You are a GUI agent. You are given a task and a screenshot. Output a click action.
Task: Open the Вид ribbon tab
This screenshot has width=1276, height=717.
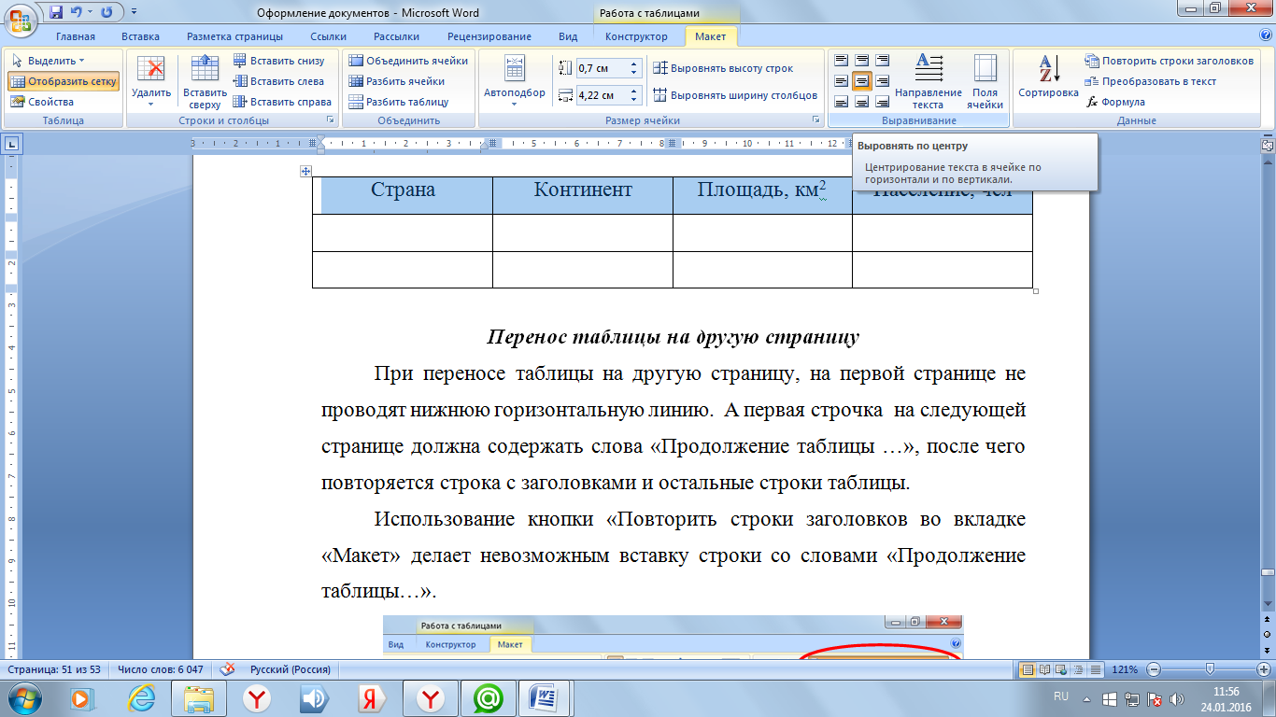pos(568,36)
